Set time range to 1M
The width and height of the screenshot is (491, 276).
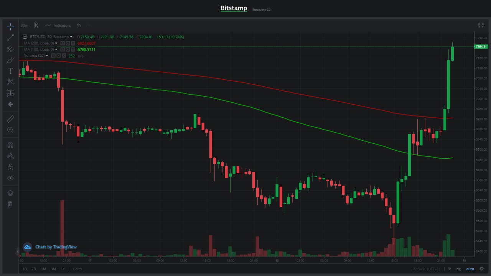(x=43, y=269)
